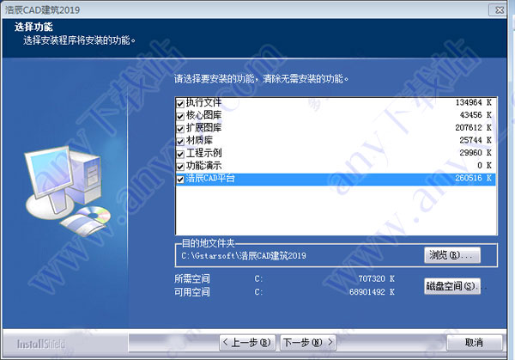Close the 浩辰CAD建筑2019 installer window
515x360 pixels.
(499, 9)
